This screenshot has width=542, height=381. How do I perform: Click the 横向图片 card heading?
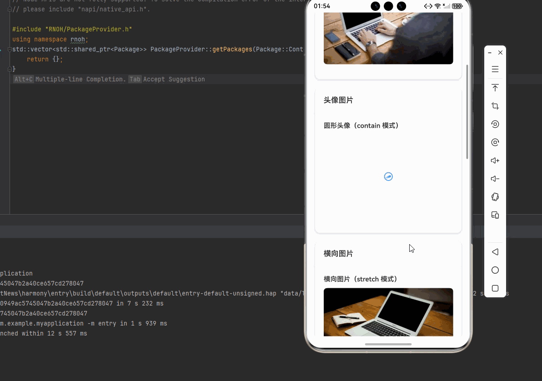coord(338,254)
